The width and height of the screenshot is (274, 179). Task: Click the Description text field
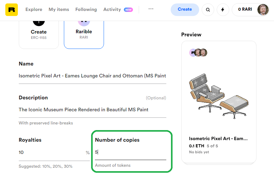[92, 110]
